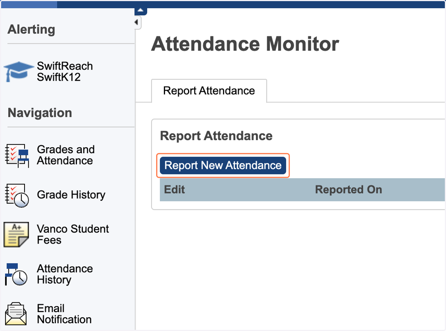Click the Edit column header
Screen dimensions: 446x331
click(175, 190)
